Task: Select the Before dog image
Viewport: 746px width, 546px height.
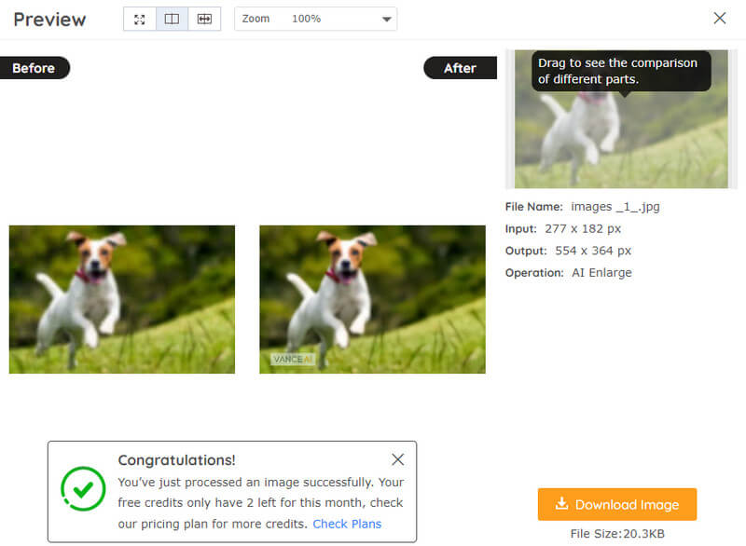Action: point(122,299)
